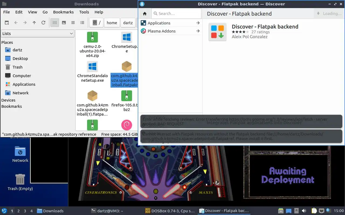Open the Help menu in file manager
Screen dimensions: 345x215
click(x=99, y=12)
